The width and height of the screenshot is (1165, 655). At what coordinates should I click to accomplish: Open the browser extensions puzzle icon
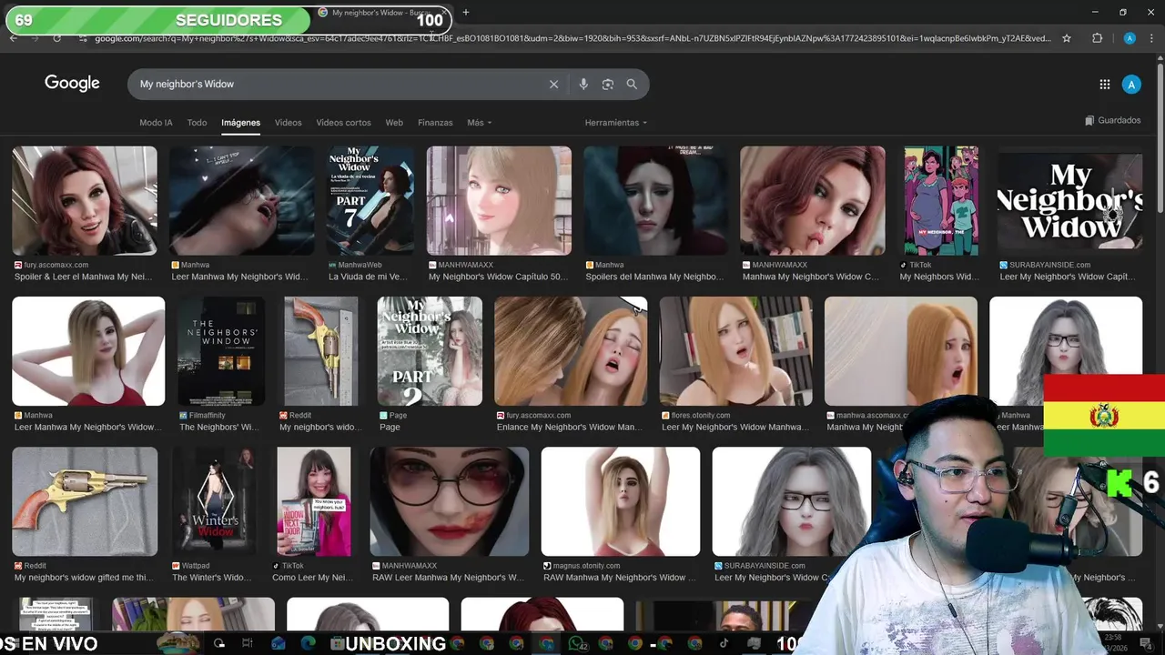[1097, 38]
